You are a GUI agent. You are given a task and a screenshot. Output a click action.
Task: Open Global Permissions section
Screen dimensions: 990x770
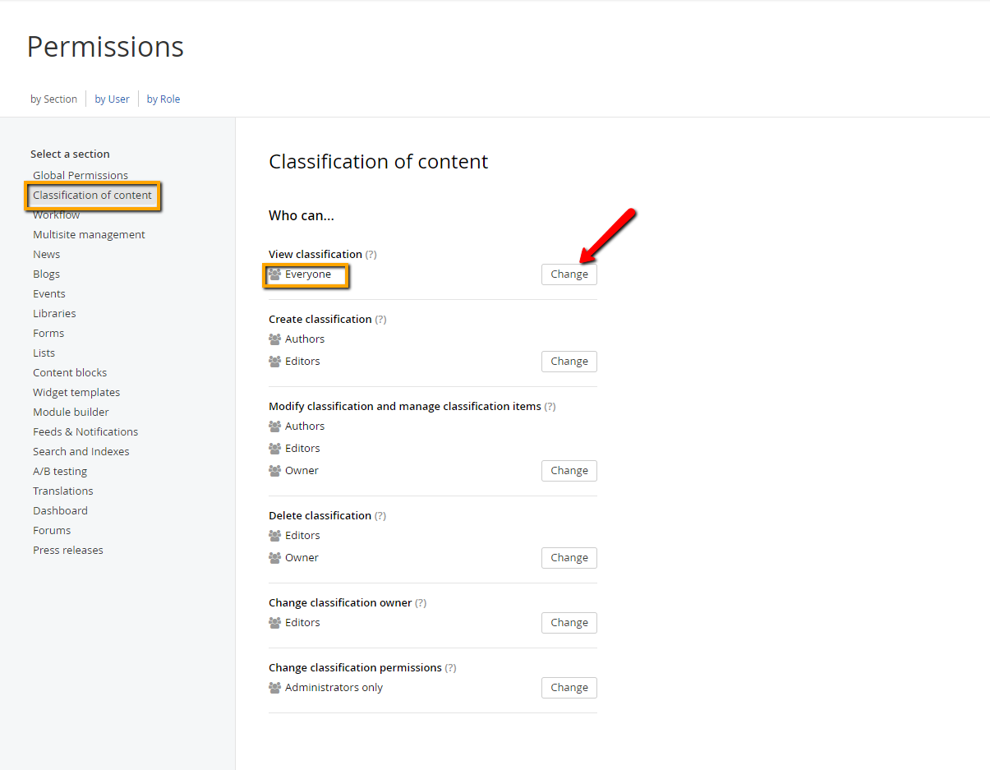tap(81, 175)
